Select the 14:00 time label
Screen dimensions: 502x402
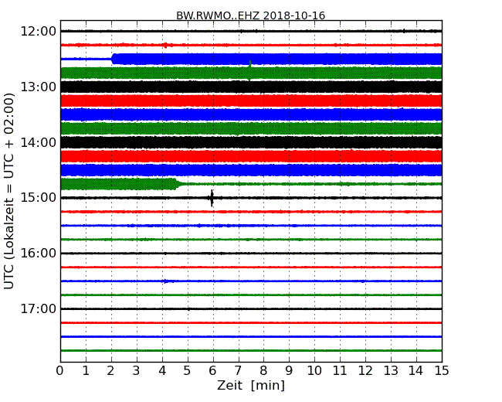click(x=38, y=142)
